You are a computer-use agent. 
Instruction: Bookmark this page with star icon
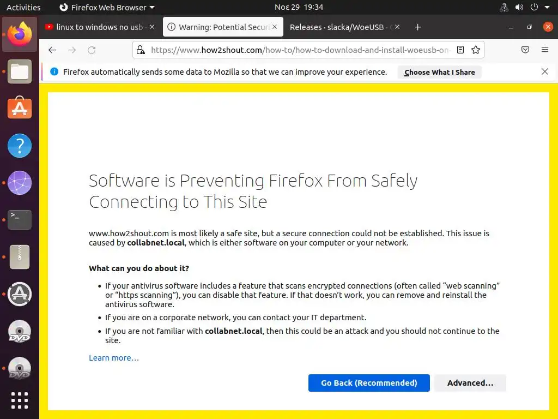click(476, 50)
